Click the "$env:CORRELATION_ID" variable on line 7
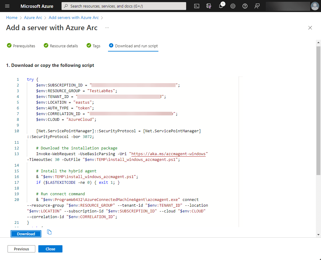The width and height of the screenshot is (321, 260). click(x=58, y=114)
